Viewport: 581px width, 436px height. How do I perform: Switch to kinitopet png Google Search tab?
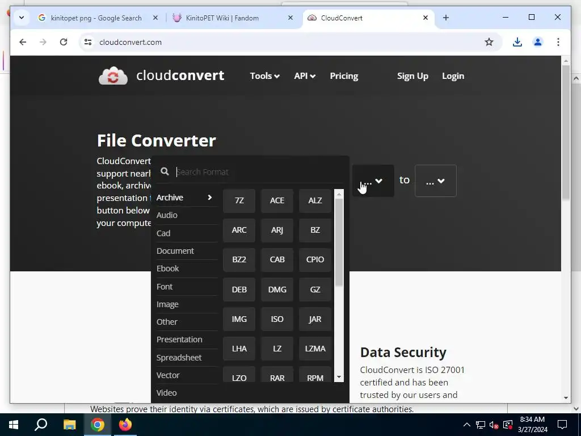pyautogui.click(x=96, y=18)
